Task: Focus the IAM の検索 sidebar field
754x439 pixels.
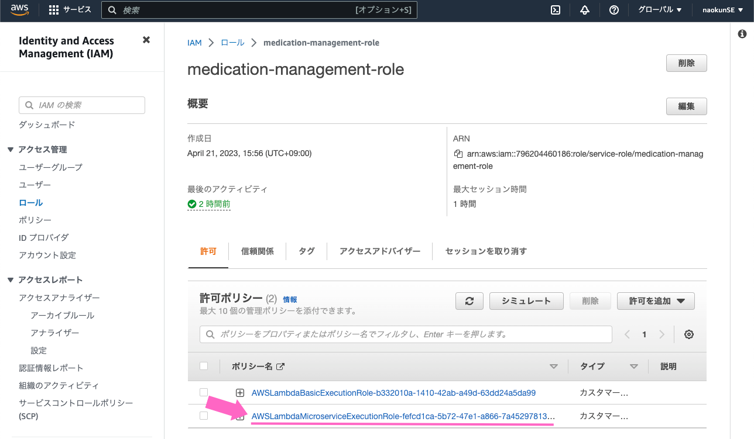Action: [82, 105]
